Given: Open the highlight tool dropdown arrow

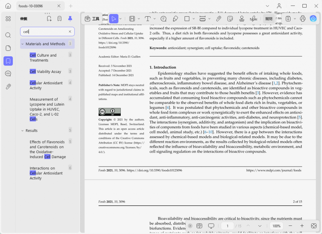Looking at the screenshot, I should (x=139, y=19).
